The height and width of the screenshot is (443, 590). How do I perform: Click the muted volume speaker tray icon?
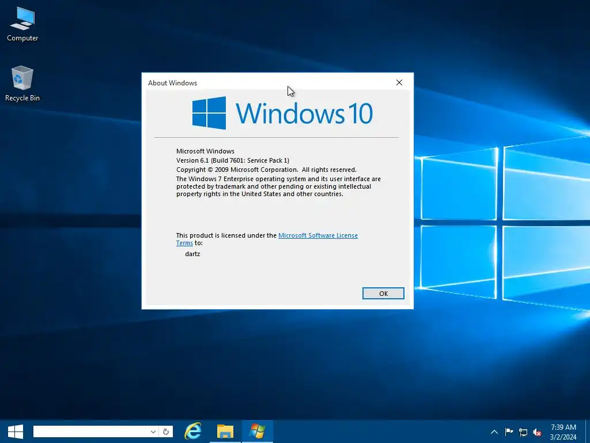pos(537,432)
